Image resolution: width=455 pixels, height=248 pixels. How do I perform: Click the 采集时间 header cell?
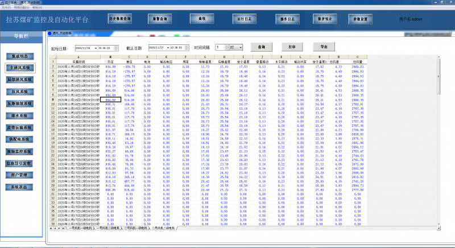[x=78, y=62]
